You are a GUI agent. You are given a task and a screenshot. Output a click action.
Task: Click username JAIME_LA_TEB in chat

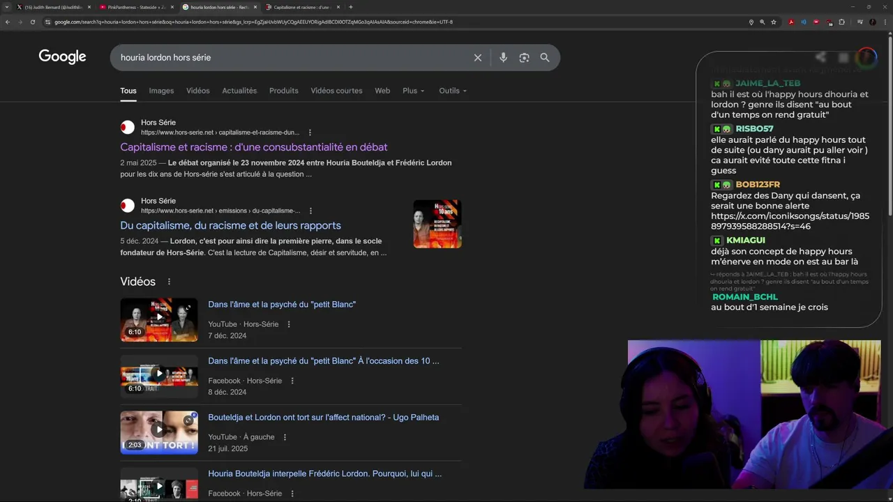(768, 83)
